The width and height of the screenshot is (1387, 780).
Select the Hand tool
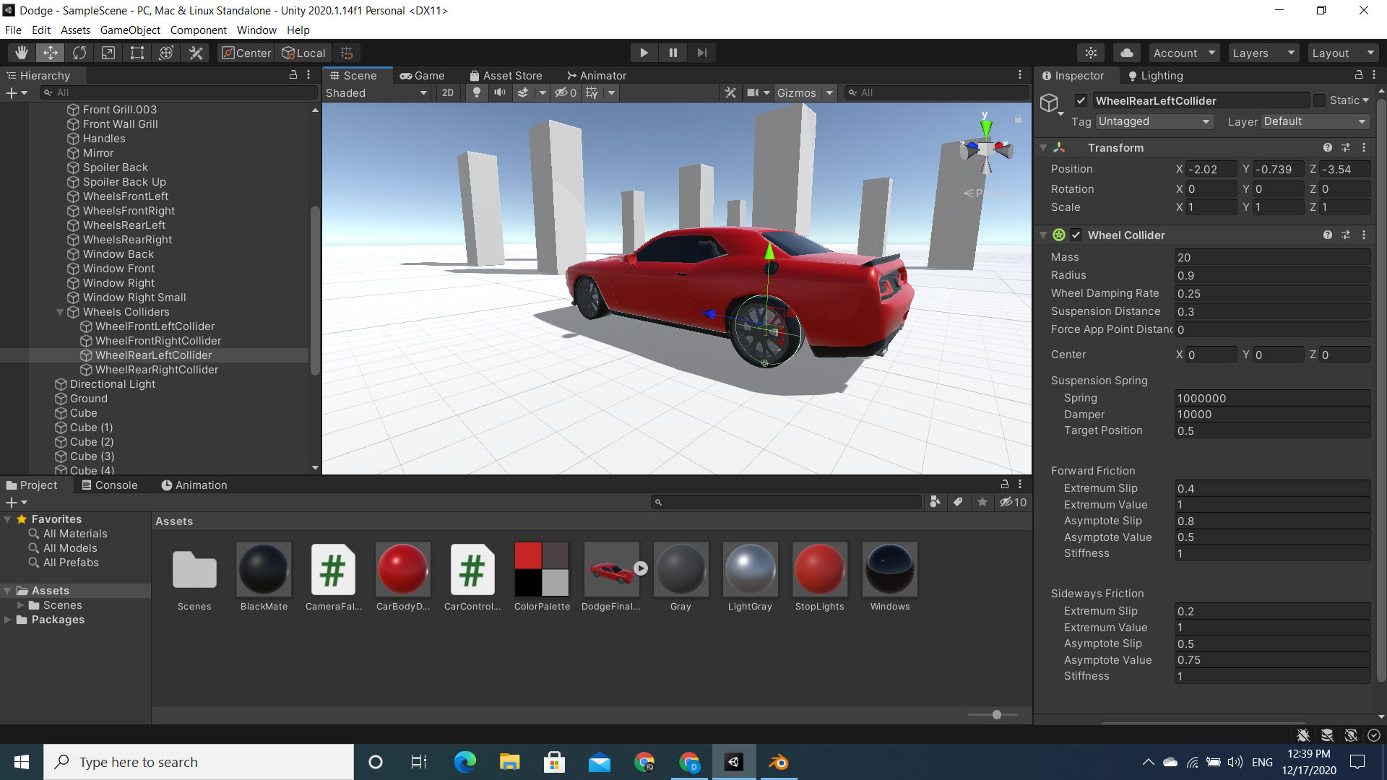[22, 53]
